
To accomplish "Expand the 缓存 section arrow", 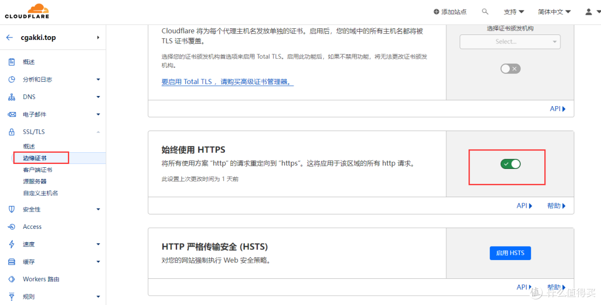I will tap(98, 262).
